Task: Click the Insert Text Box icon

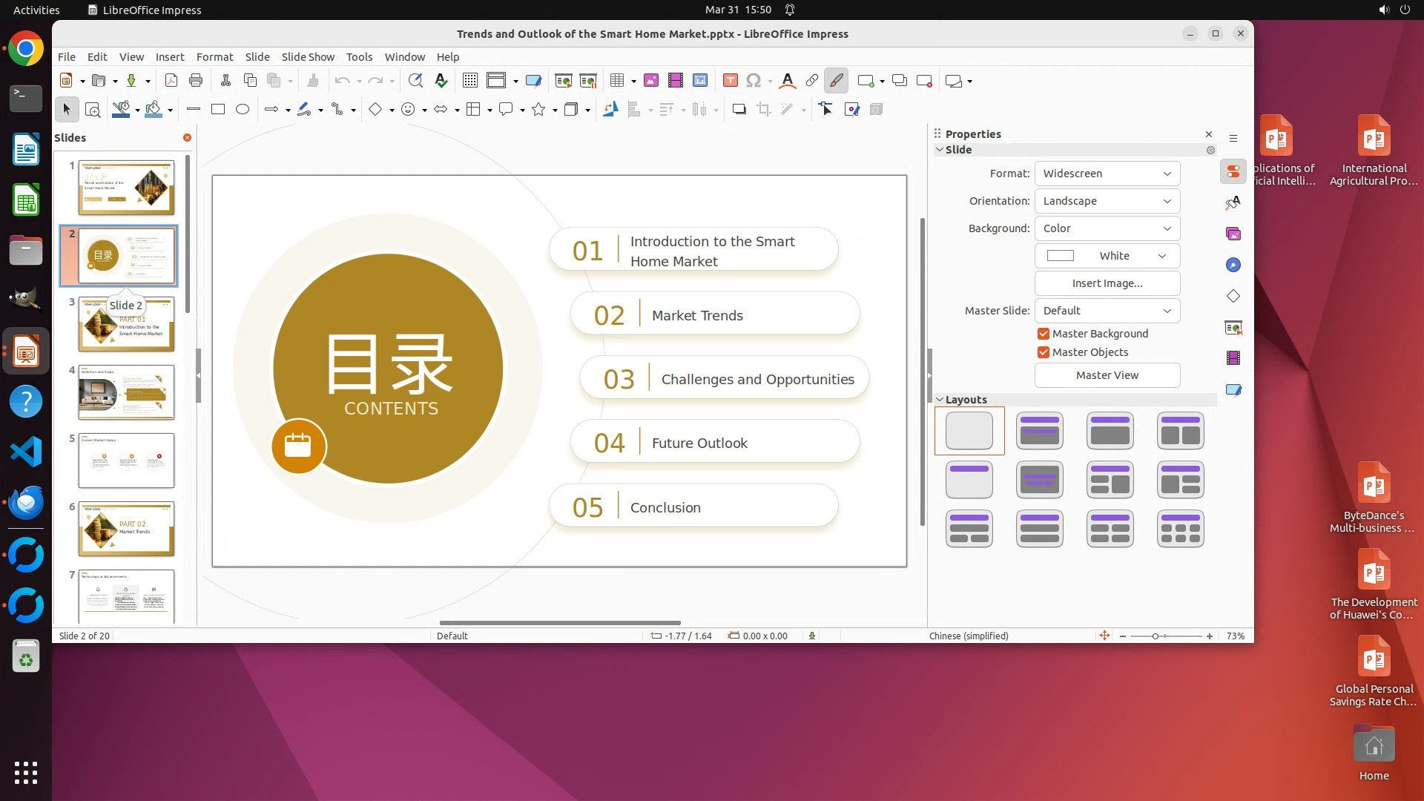Action: [x=730, y=81]
